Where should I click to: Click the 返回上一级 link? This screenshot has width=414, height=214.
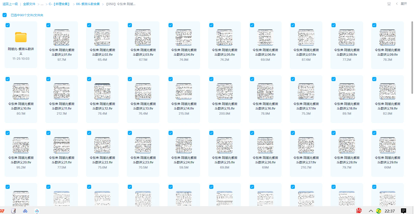pyautogui.click(x=10, y=4)
